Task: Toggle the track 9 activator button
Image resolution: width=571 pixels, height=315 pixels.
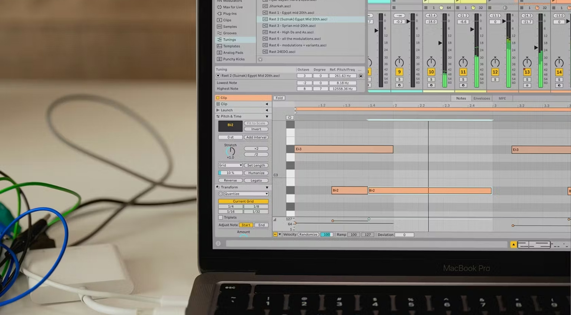Action: click(x=399, y=72)
